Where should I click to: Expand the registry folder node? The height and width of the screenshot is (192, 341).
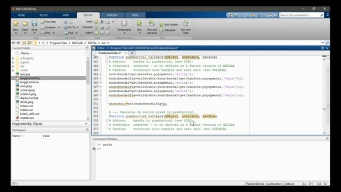point(13,62)
